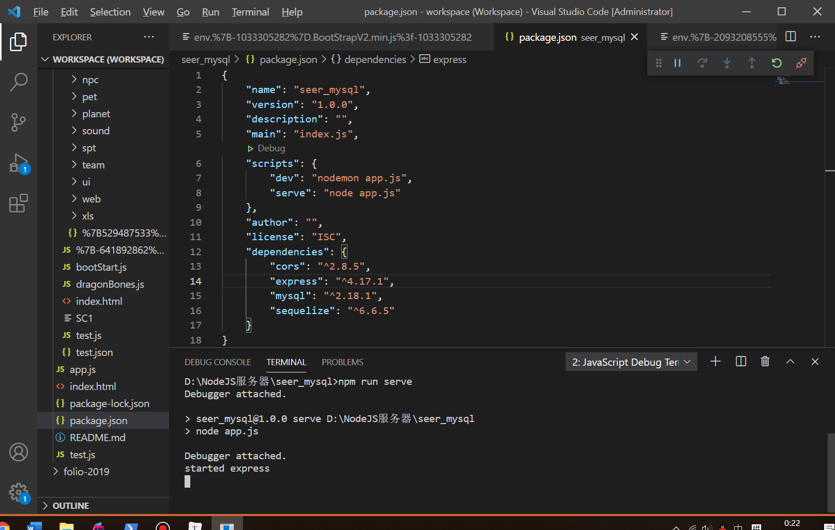Open the Terminal menu
The width and height of the screenshot is (835, 530).
pos(250,12)
